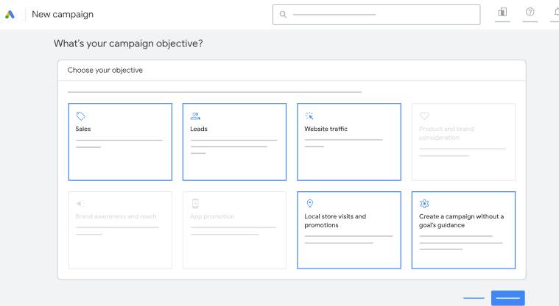
Task: Click the gear icon for no-goal campaign
Action: pos(424,204)
